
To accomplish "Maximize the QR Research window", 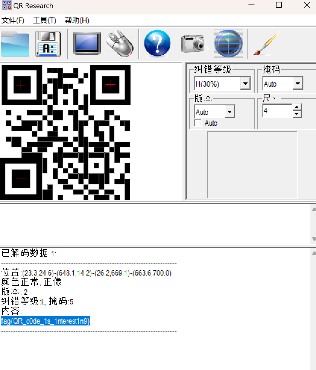I will pos(279,5).
